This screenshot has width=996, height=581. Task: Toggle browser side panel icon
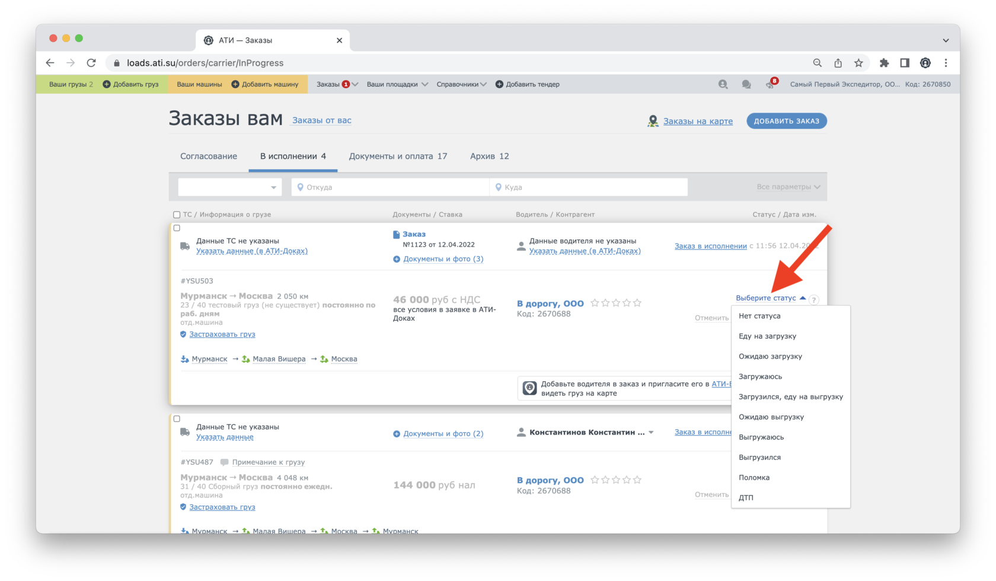pos(905,63)
